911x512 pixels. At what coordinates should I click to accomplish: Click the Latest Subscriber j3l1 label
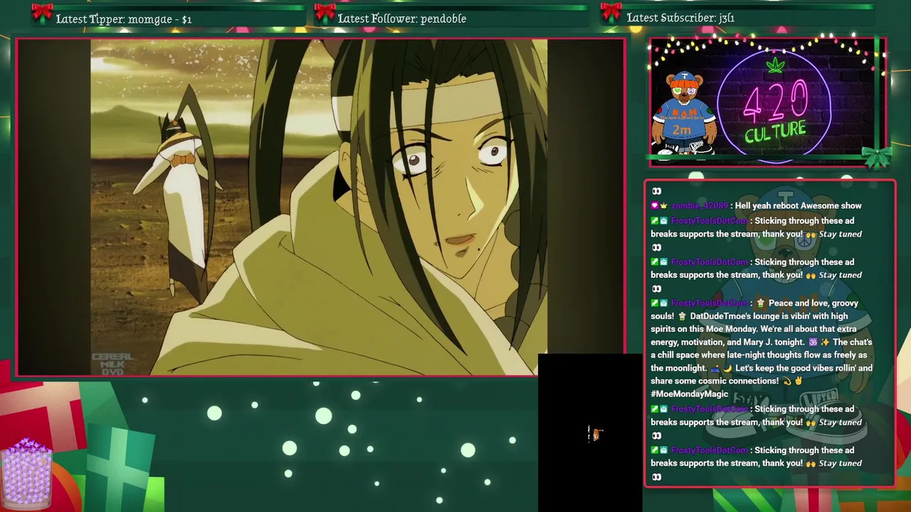(x=680, y=18)
